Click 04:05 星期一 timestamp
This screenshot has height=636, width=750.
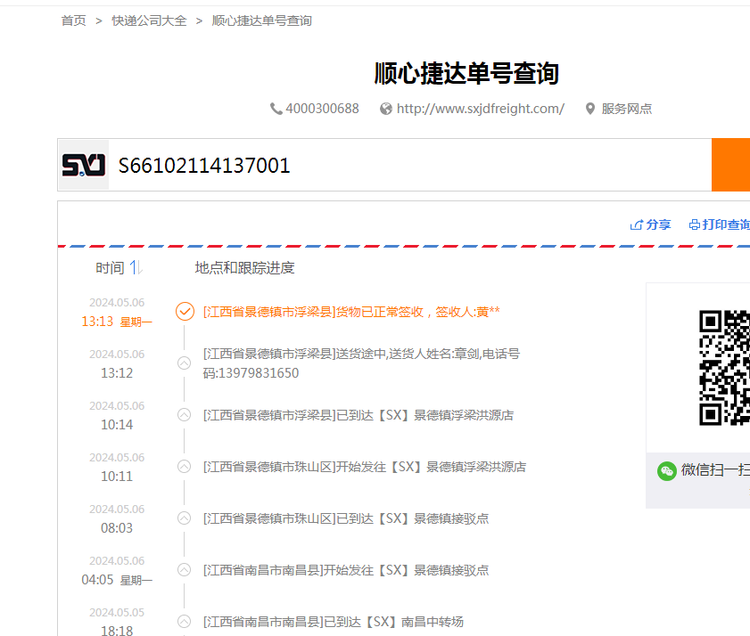117,580
